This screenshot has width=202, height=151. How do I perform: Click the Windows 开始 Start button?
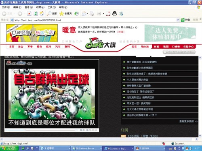[x=9, y=148]
